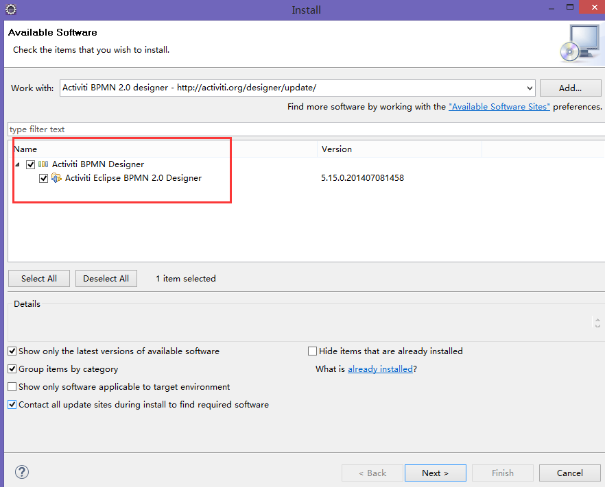Click the Eclipse icon in title bar

click(10, 10)
